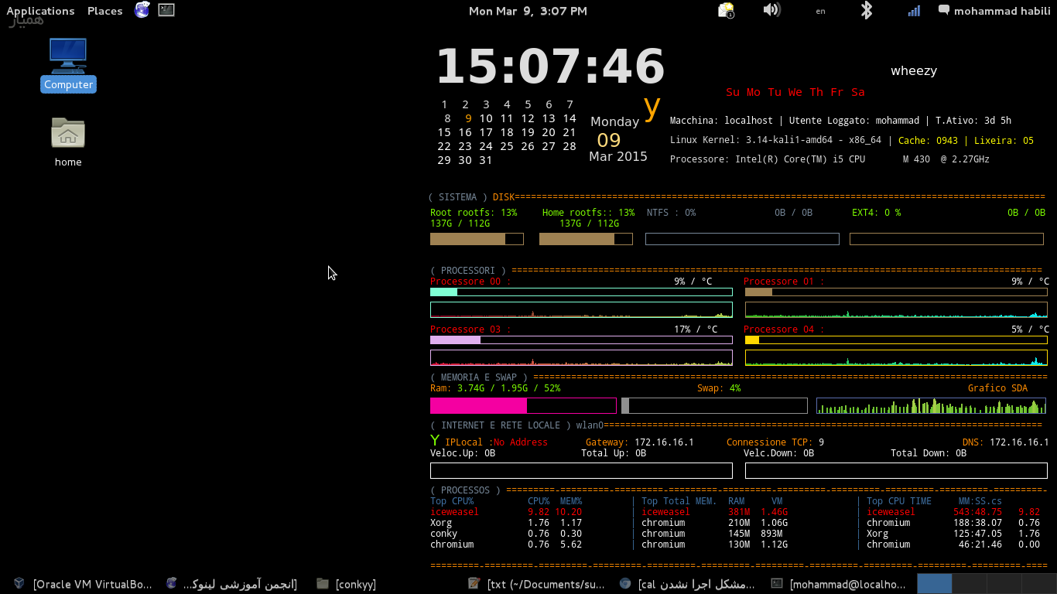Image resolution: width=1057 pixels, height=594 pixels.
Task: Click the volume speaker icon
Action: pos(771,10)
